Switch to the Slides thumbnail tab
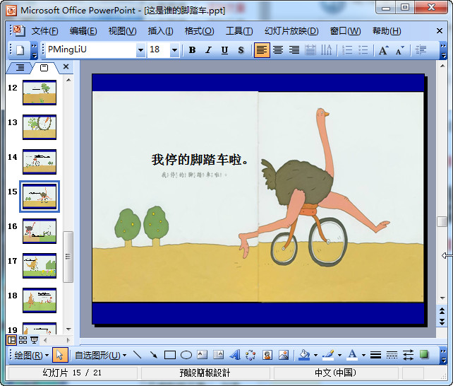This screenshot has height=386, width=453. click(44, 68)
